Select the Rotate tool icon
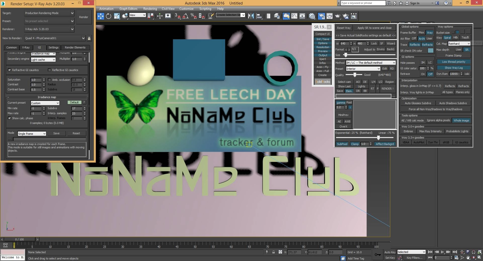The image size is (483, 261). coord(108,16)
